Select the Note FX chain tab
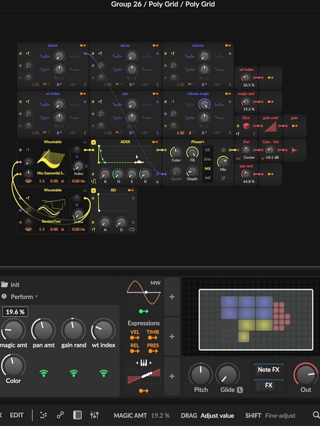The image size is (320, 426). [268, 369]
